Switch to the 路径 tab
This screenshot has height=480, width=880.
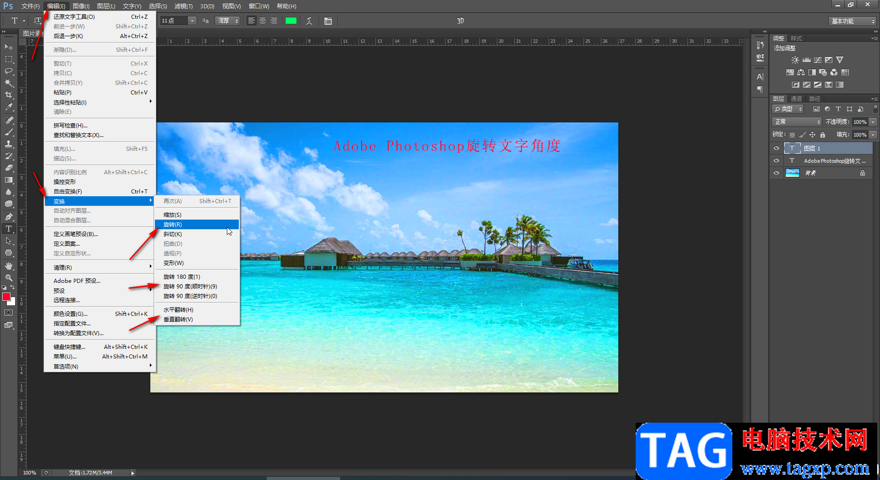tap(814, 99)
